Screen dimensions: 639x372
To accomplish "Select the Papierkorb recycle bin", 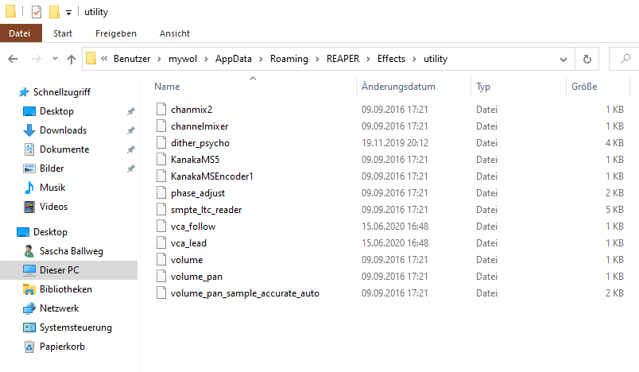I will click(x=62, y=347).
